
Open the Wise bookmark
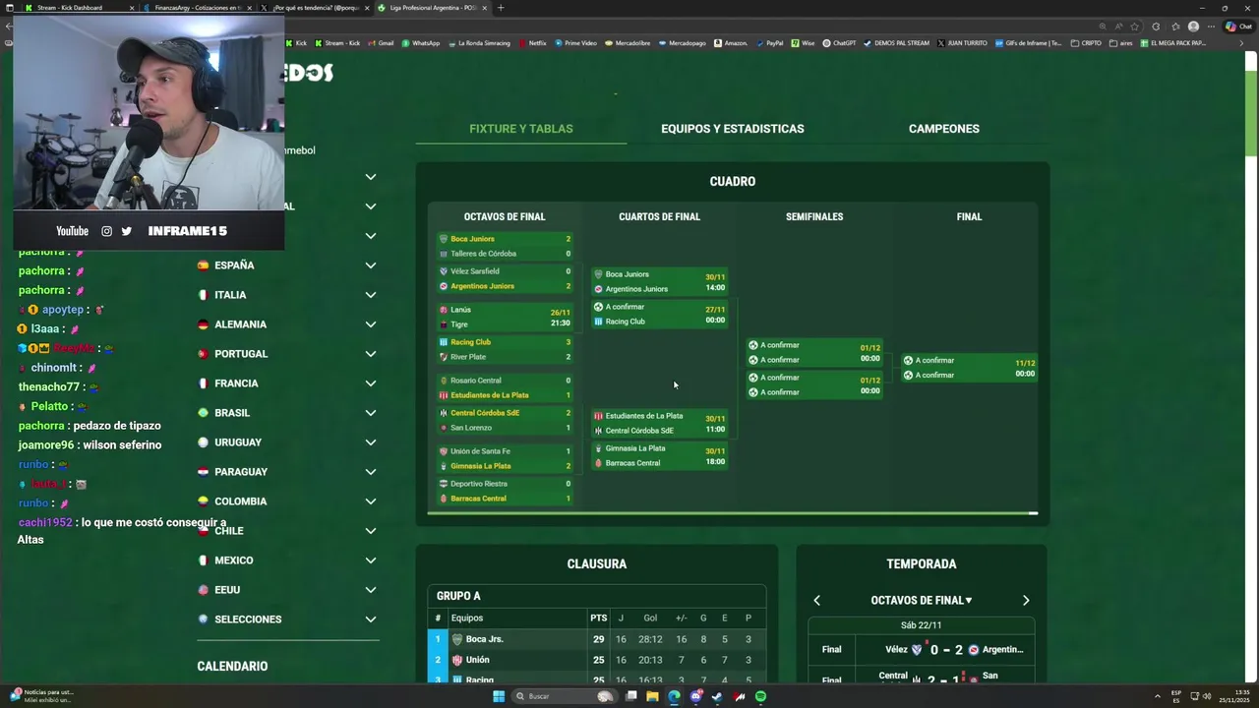(x=803, y=43)
